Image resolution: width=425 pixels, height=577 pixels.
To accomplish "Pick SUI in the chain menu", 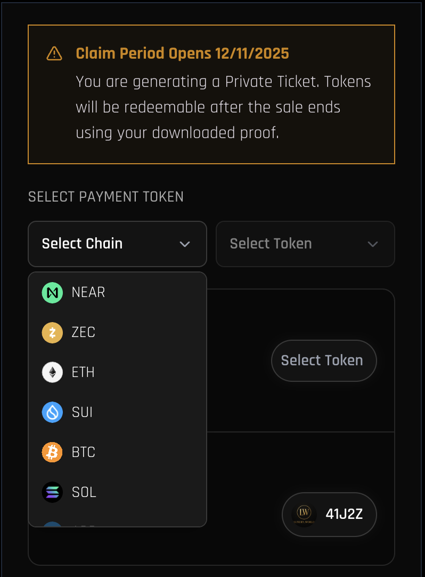I will coord(82,412).
